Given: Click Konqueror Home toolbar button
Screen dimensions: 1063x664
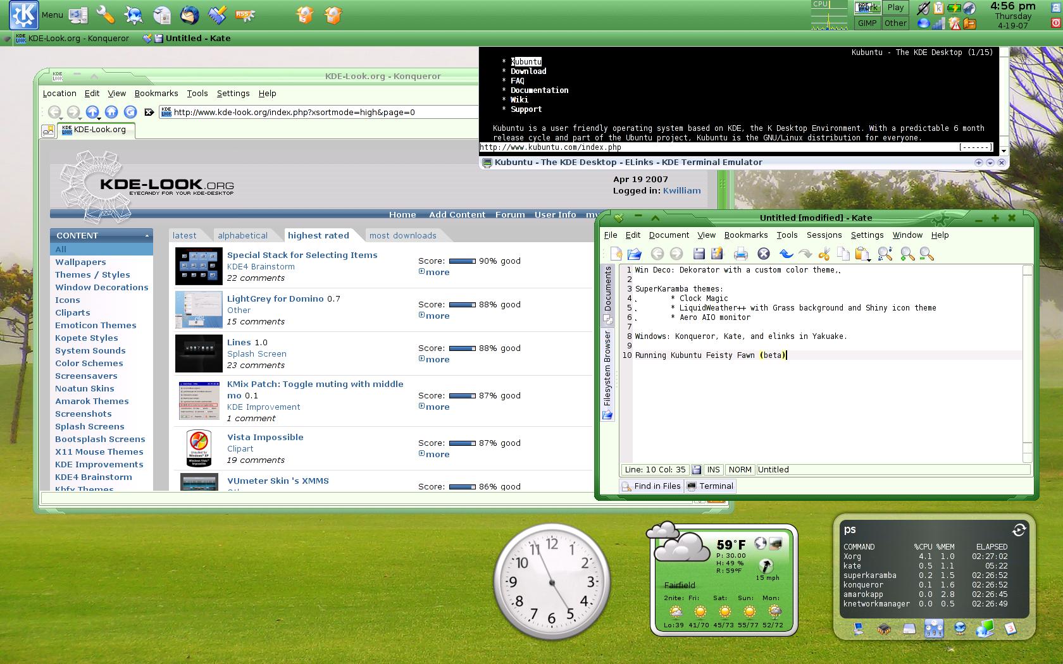Looking at the screenshot, I should coord(111,112).
